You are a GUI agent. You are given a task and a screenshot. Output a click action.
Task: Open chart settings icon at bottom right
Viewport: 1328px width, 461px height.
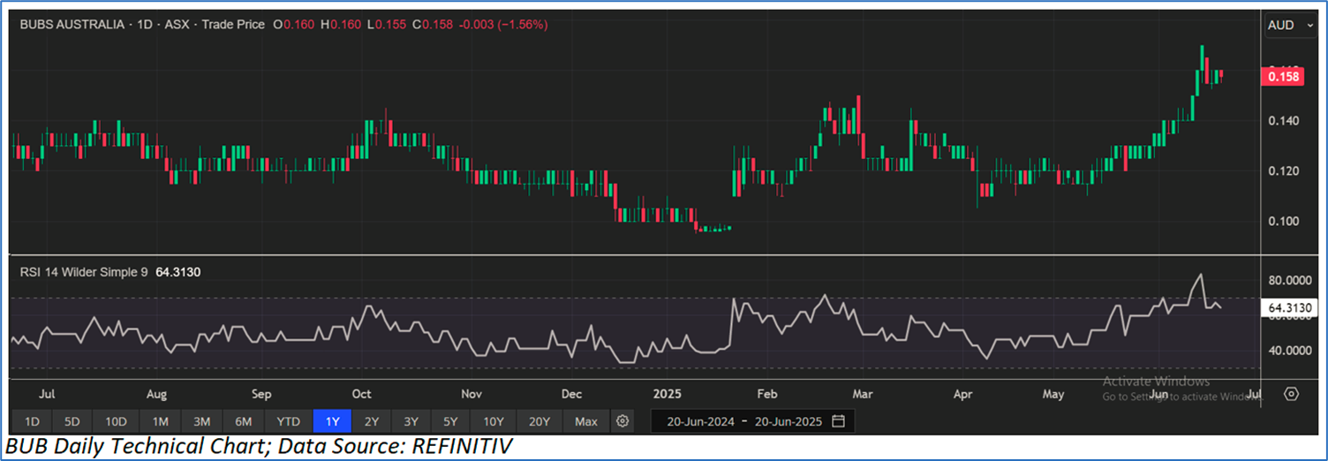(x=1291, y=394)
